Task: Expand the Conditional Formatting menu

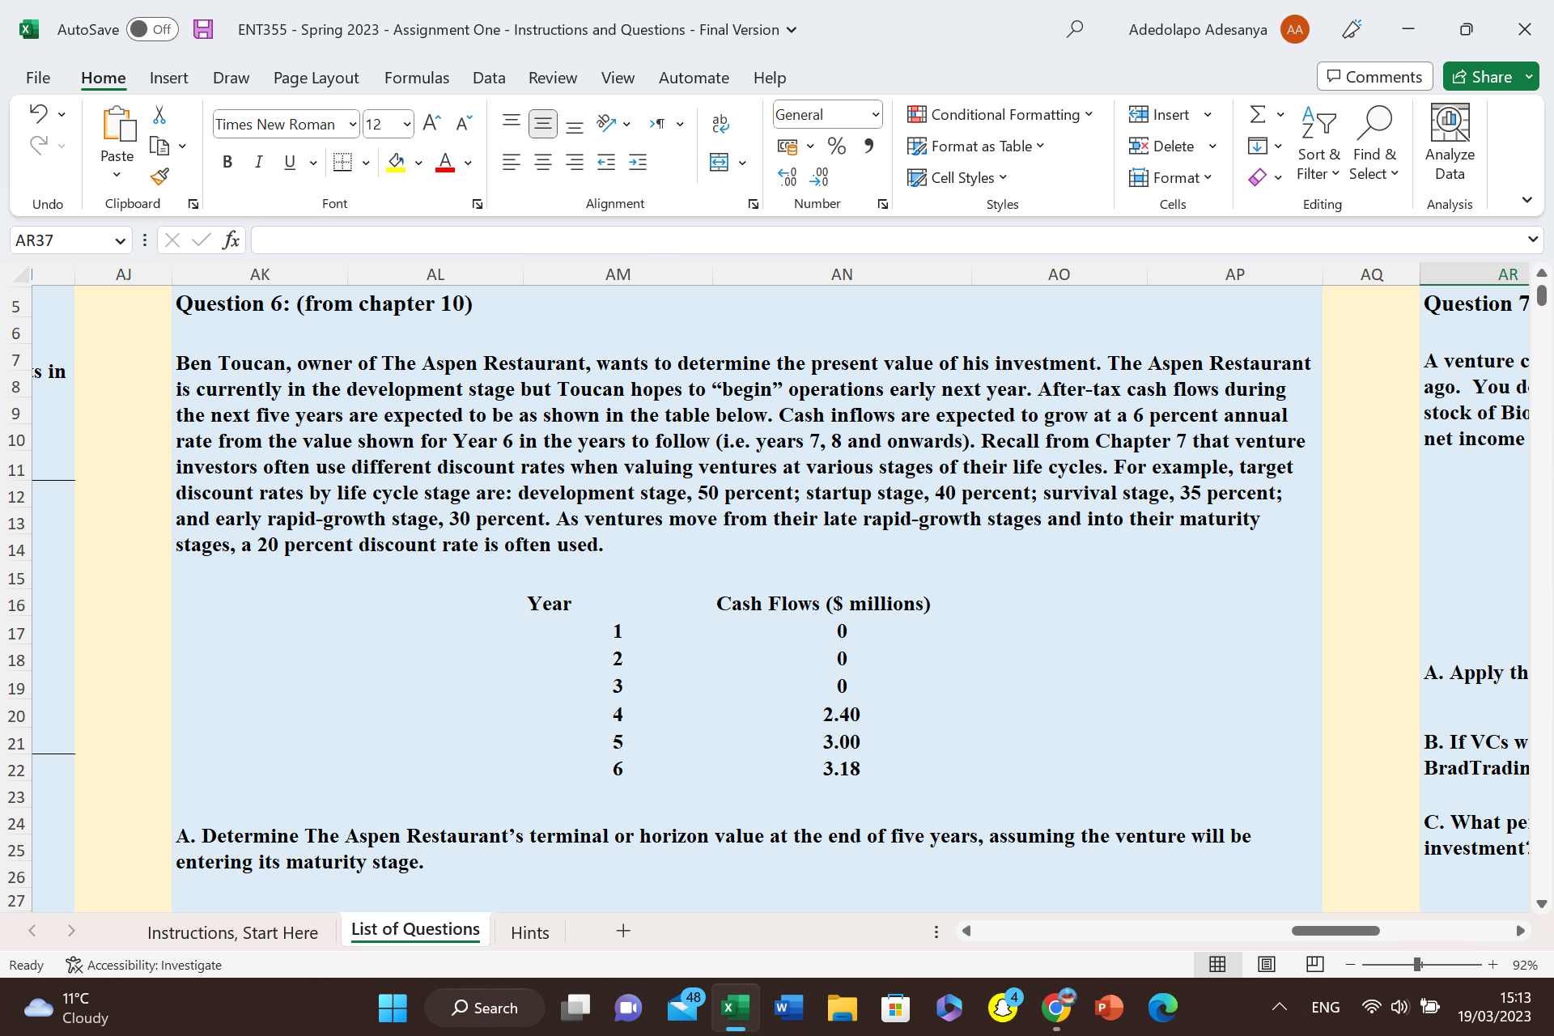Action: 1000,114
